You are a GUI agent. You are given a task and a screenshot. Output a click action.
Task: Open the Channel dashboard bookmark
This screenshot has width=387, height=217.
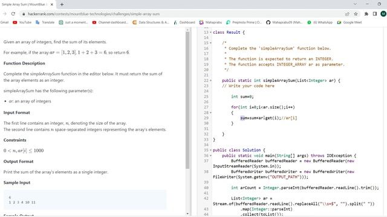(x=110, y=22)
